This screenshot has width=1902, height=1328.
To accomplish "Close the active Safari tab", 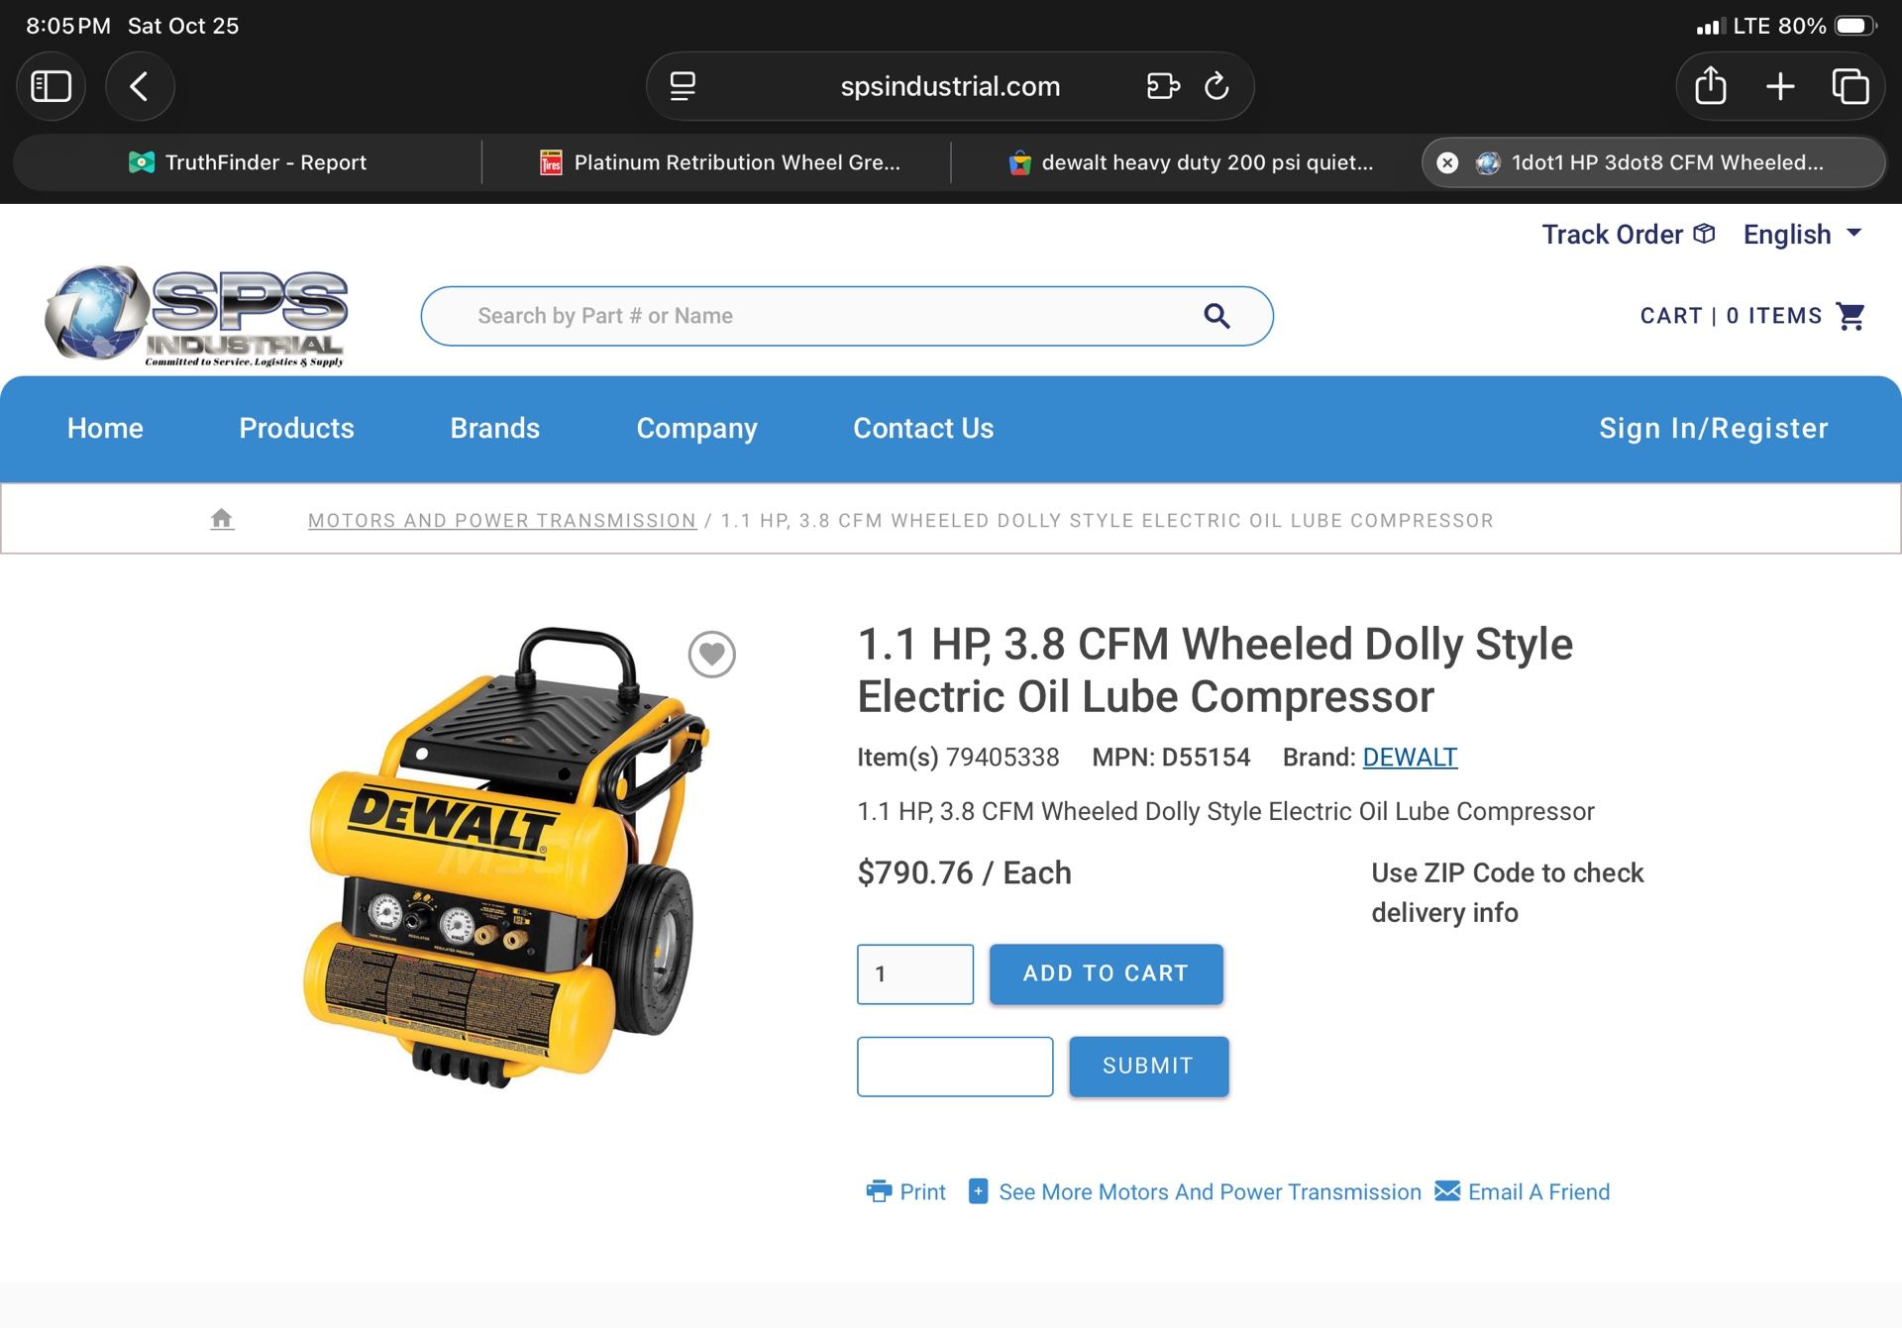I will [1447, 162].
